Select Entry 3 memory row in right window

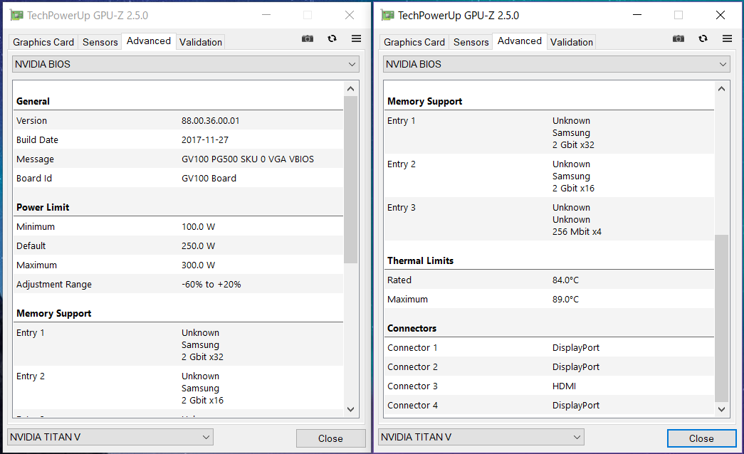[550, 220]
